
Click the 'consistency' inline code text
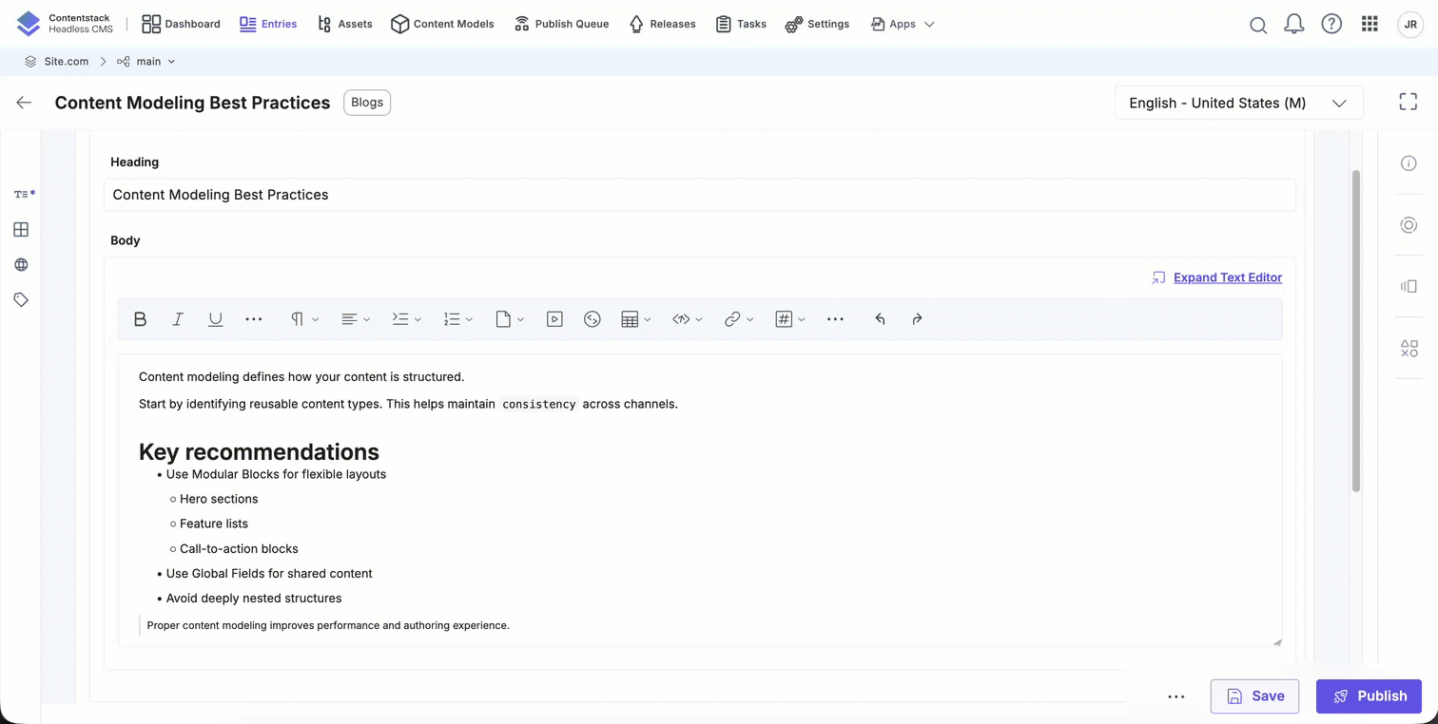click(539, 404)
